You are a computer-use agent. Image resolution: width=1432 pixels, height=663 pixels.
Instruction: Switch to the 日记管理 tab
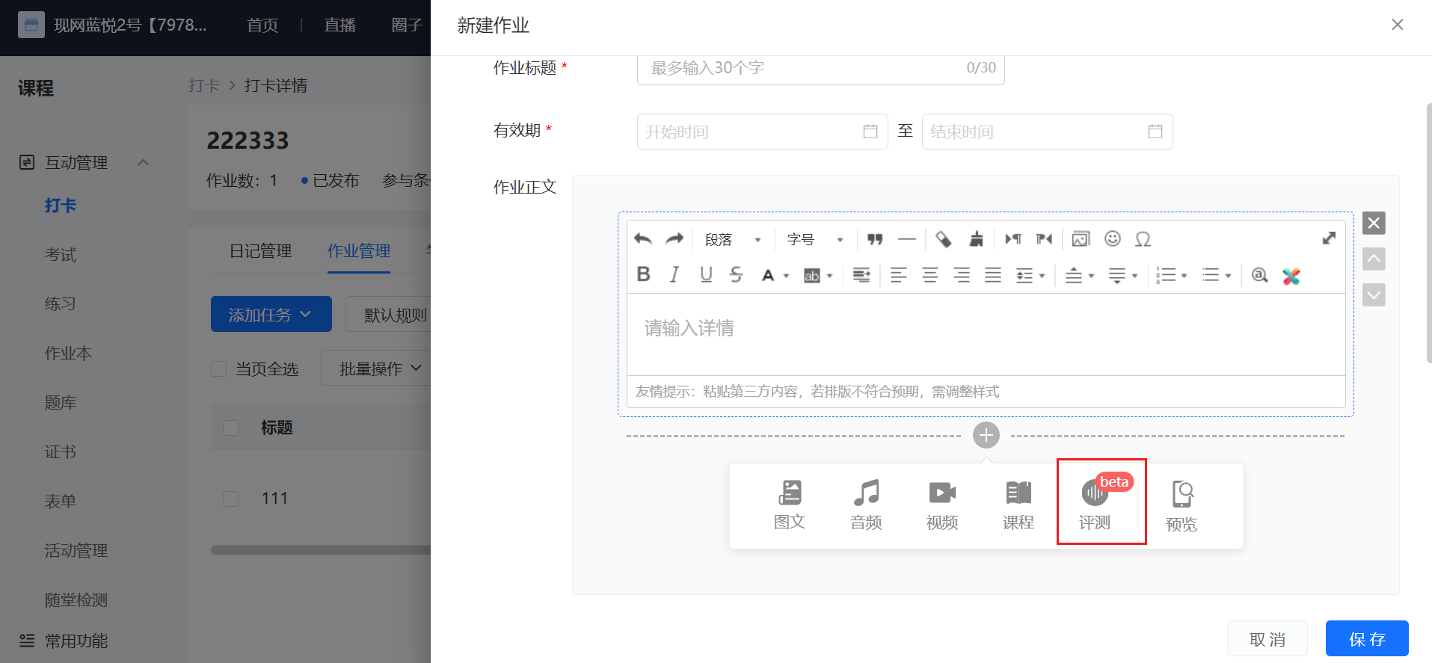coord(260,251)
